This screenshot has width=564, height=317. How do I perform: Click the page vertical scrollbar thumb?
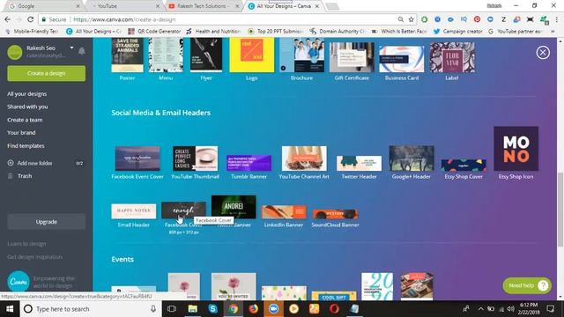[560, 210]
